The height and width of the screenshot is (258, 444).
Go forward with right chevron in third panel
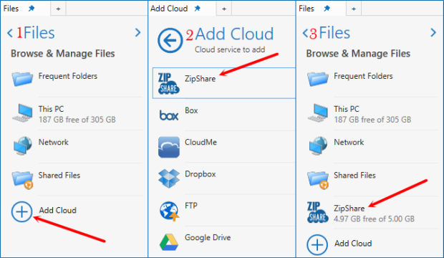point(433,32)
